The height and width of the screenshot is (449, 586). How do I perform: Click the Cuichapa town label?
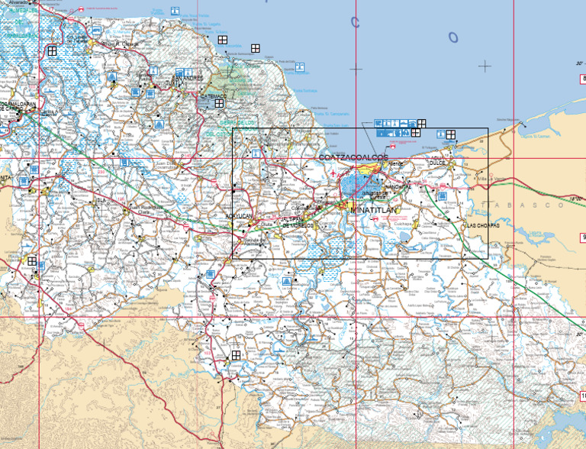[403, 224]
